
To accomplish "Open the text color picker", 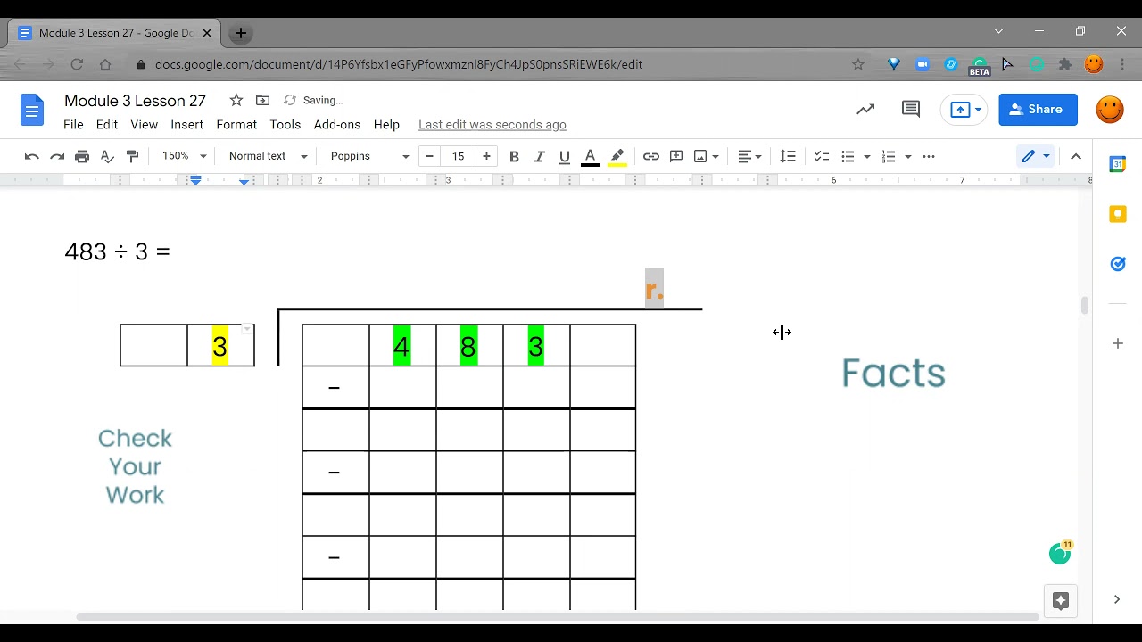I will (590, 157).
